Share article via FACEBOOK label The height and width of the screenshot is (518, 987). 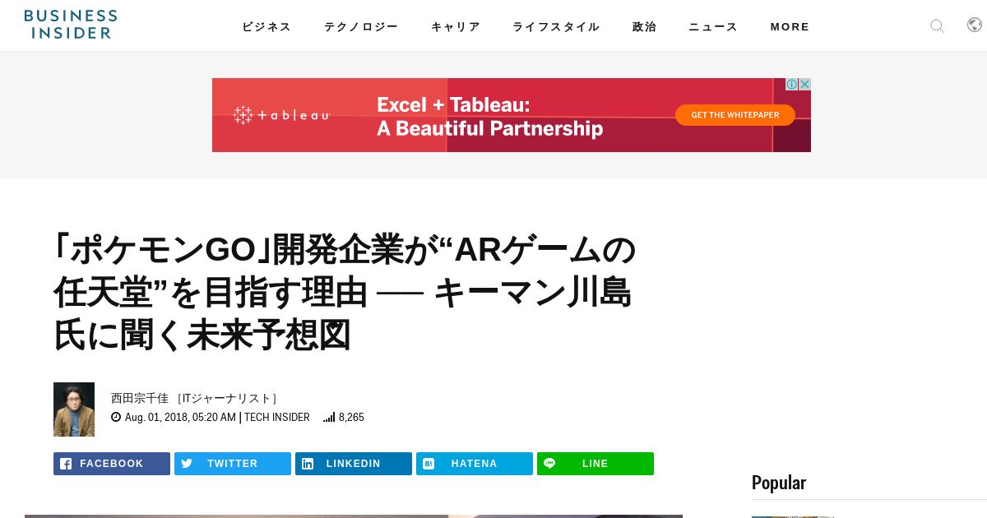coord(112,464)
